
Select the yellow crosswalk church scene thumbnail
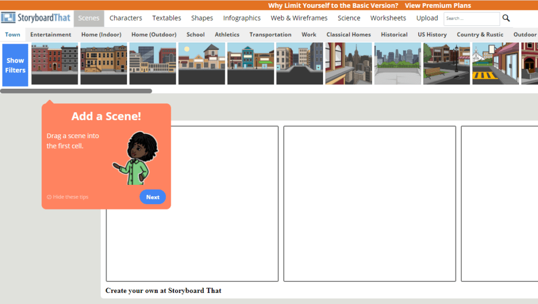click(495, 64)
